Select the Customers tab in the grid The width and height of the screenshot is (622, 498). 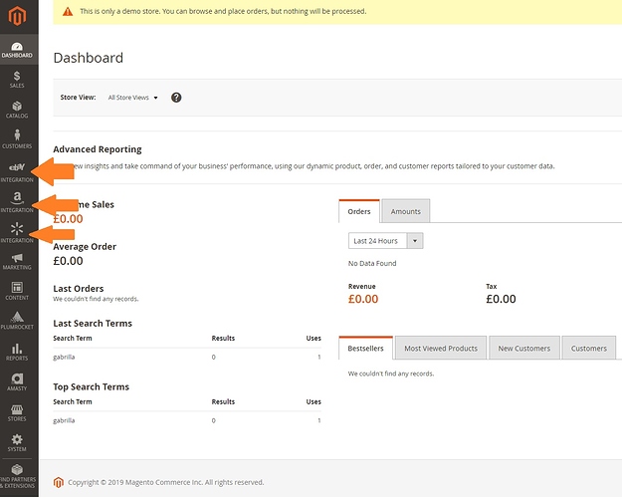click(589, 349)
